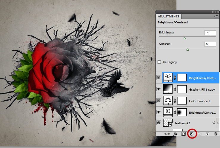The image size is (220, 148).
Task: Open the Adjustments panel options menu
Action: [216, 17]
